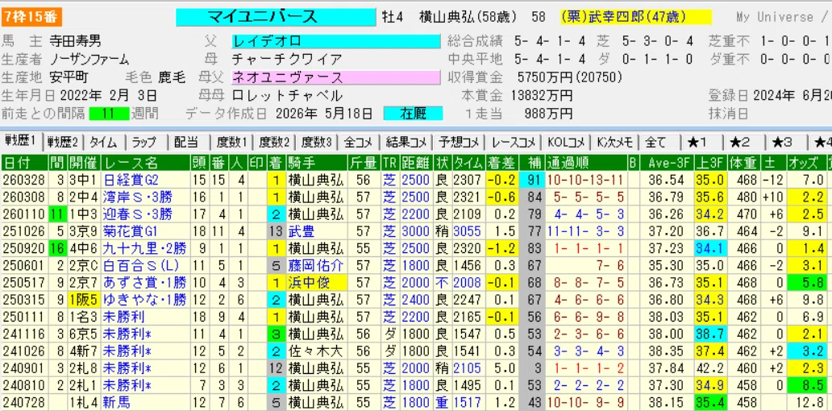Click dam name チャーチクワイア
The height and width of the screenshot is (411, 832).
pos(287,60)
